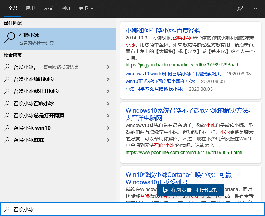
Task: Switch to the 网页 tab
Action: click(x=66, y=8)
